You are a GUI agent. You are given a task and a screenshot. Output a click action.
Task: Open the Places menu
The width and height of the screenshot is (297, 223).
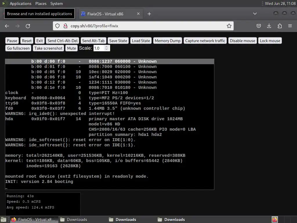[x=41, y=3]
